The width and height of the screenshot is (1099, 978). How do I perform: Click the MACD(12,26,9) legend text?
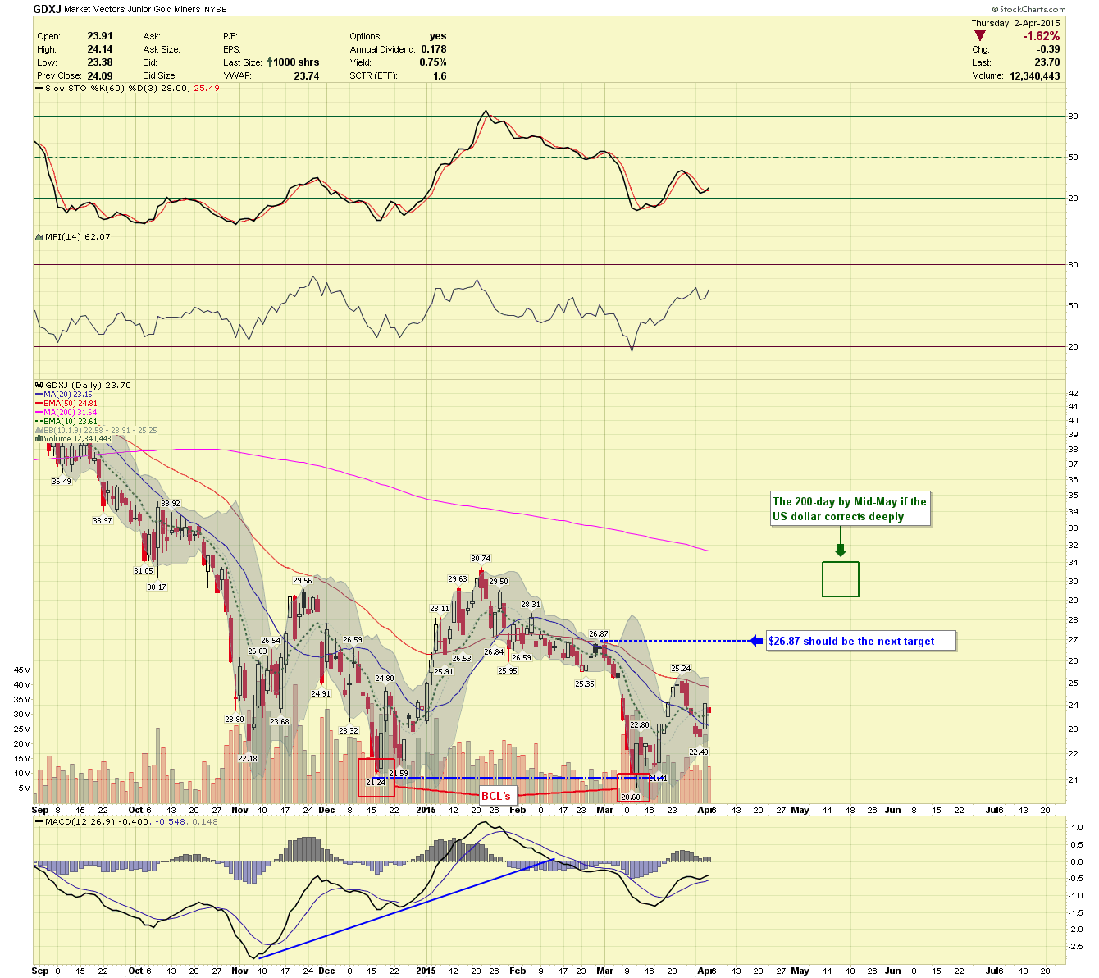click(x=132, y=821)
